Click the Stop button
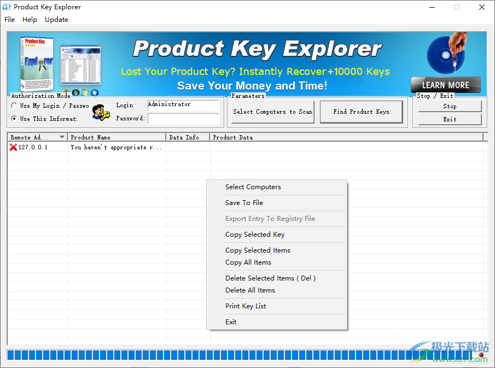This screenshot has width=495, height=368. pyautogui.click(x=450, y=107)
